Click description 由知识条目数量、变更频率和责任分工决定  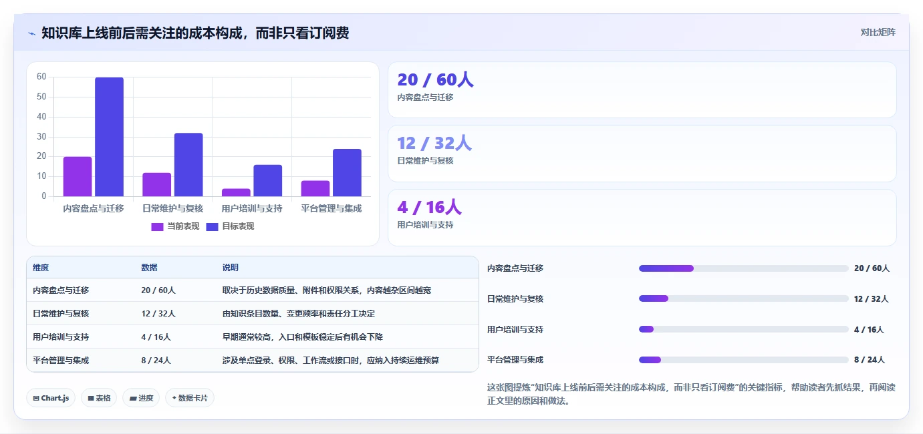pyautogui.click(x=299, y=313)
